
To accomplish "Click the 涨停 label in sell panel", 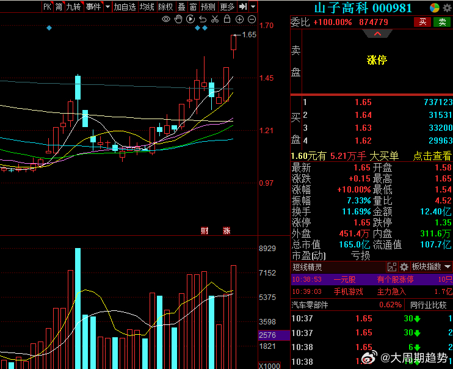I will tap(377, 60).
